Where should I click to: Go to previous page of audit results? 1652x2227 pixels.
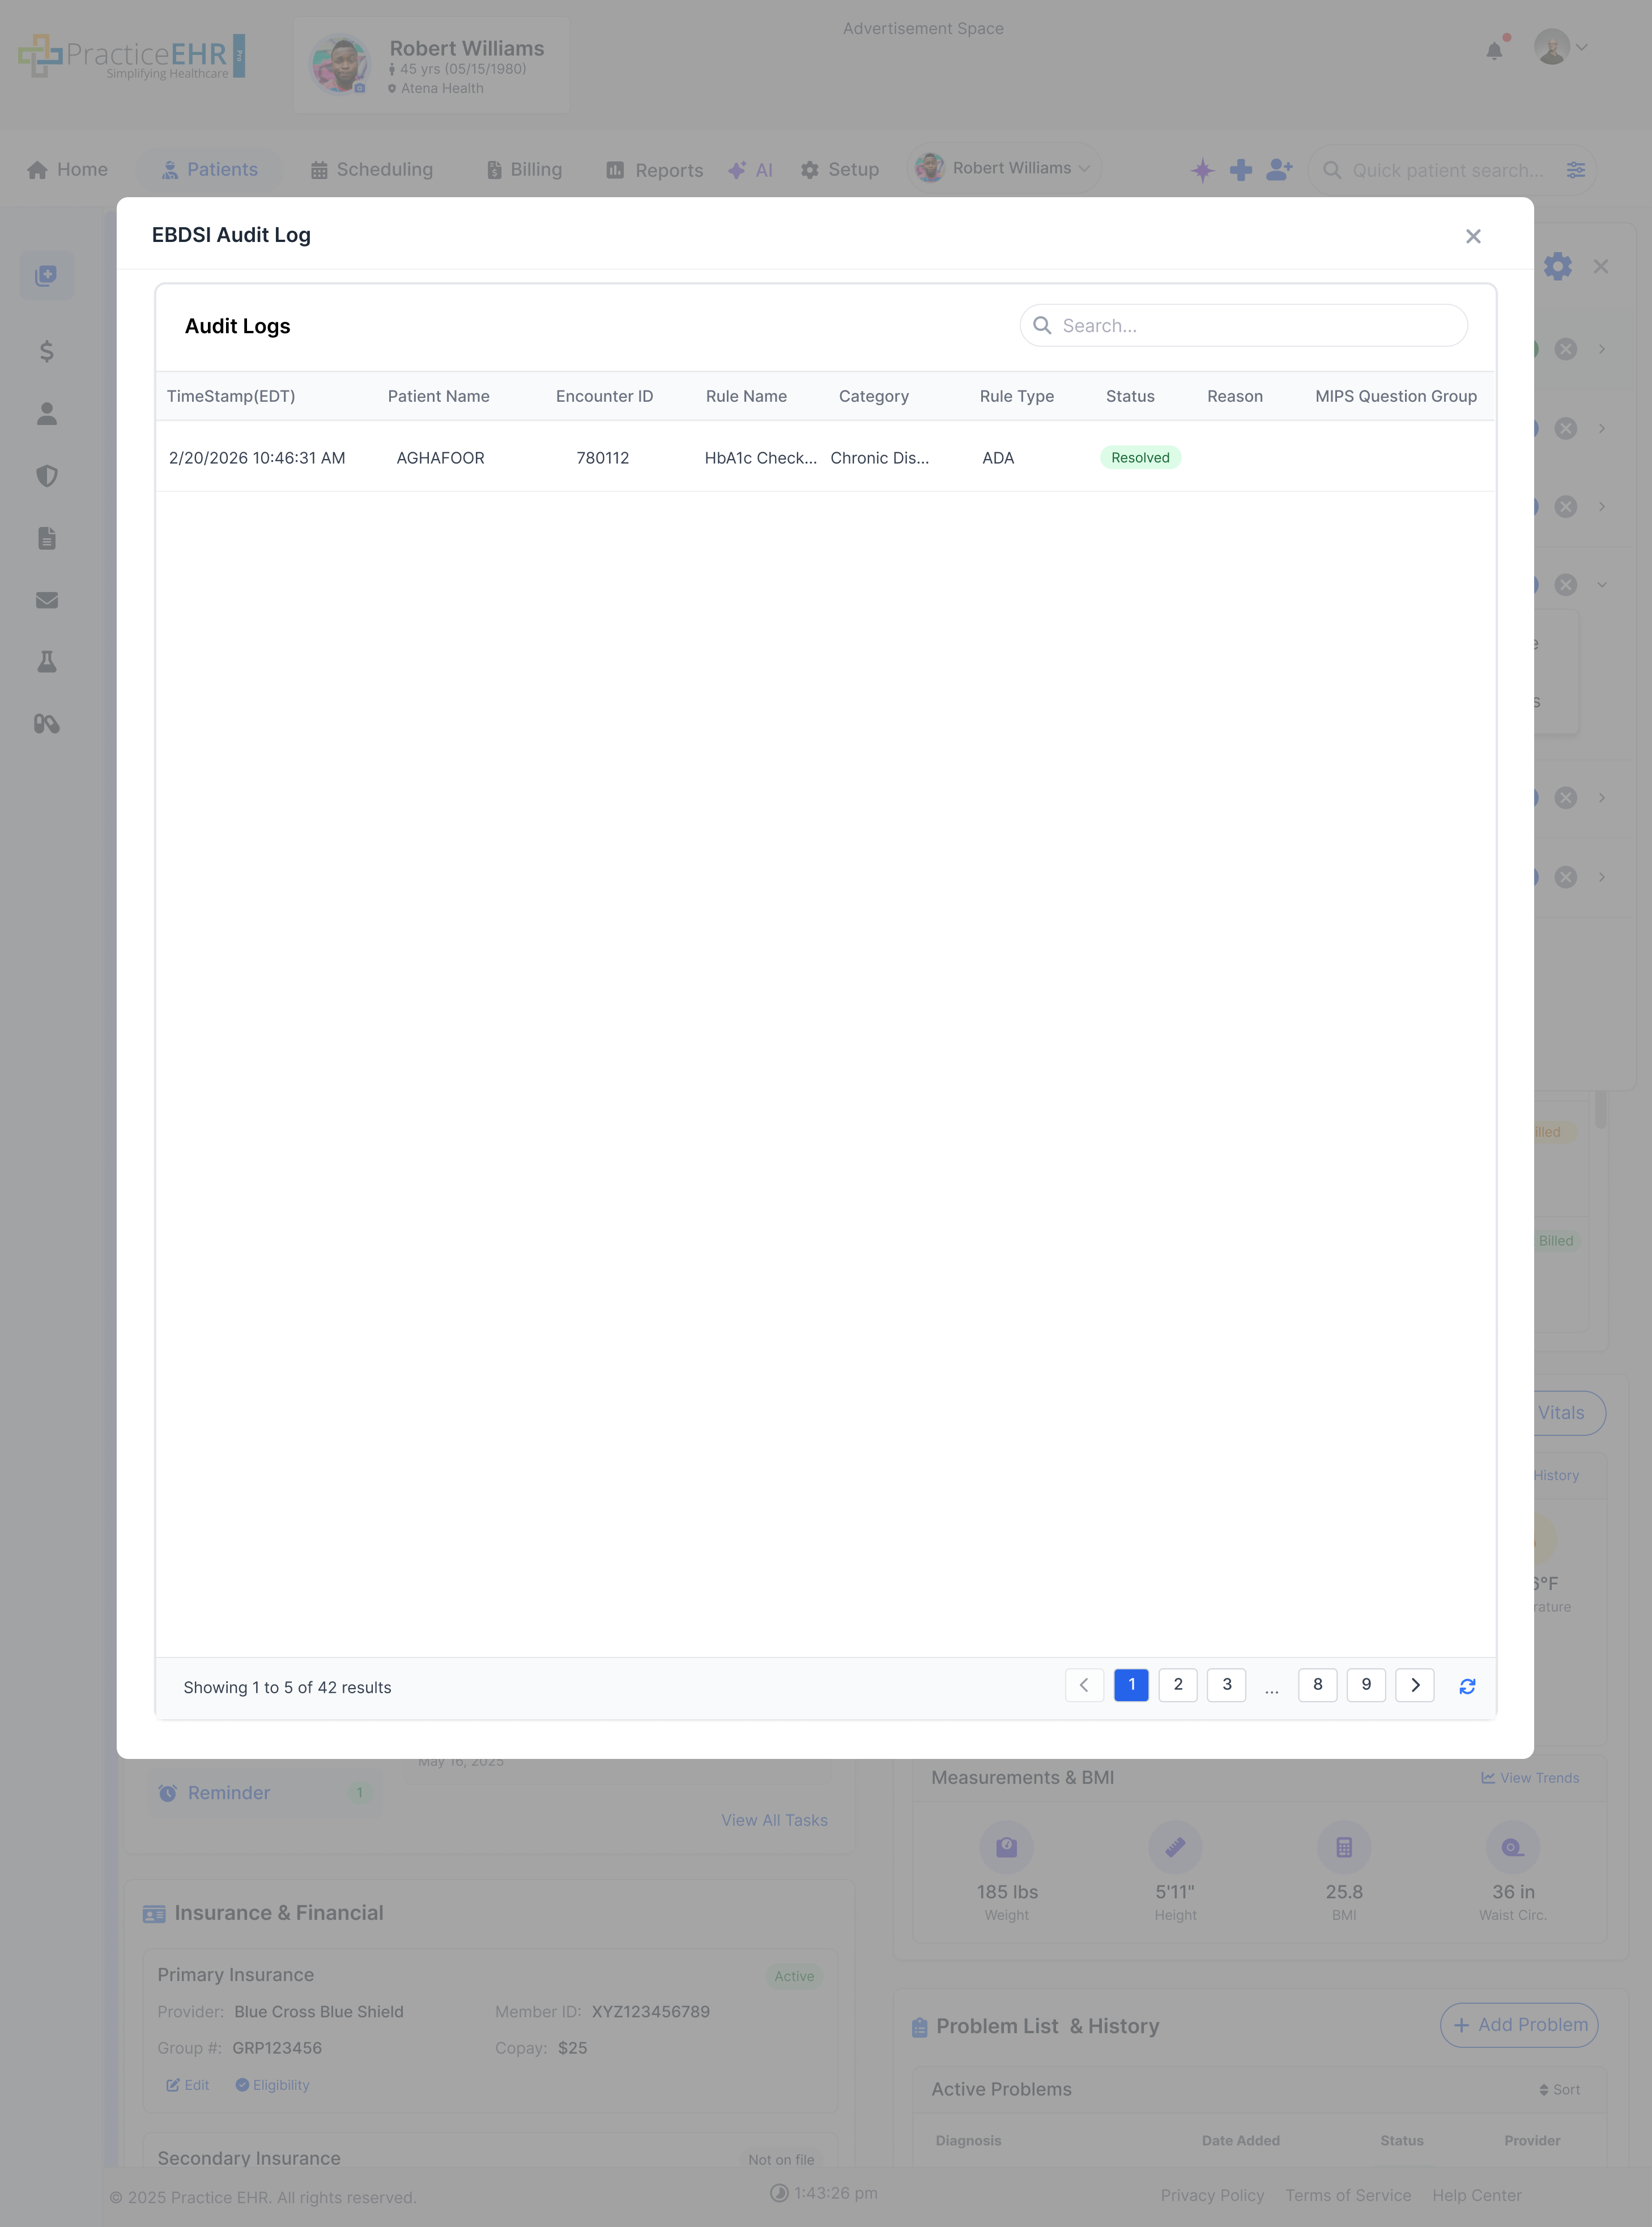pyautogui.click(x=1084, y=1685)
